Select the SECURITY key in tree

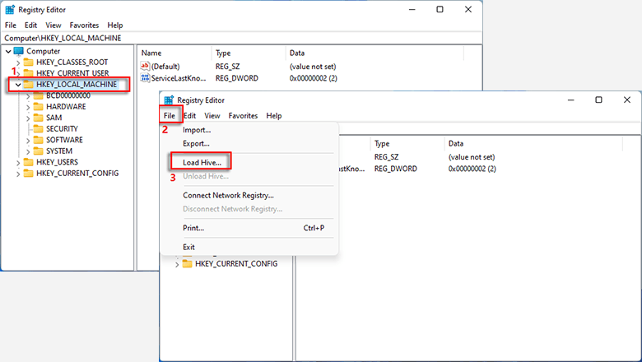(63, 129)
